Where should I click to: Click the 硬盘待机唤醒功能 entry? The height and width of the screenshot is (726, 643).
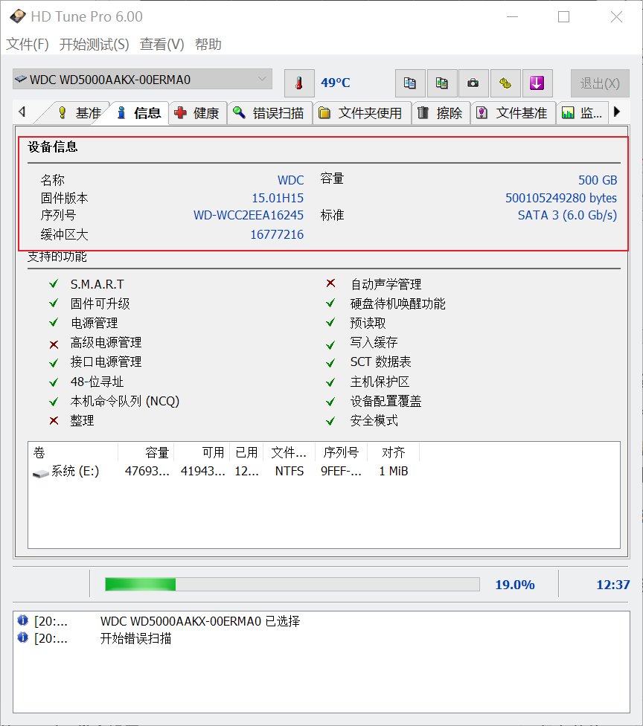pos(398,303)
